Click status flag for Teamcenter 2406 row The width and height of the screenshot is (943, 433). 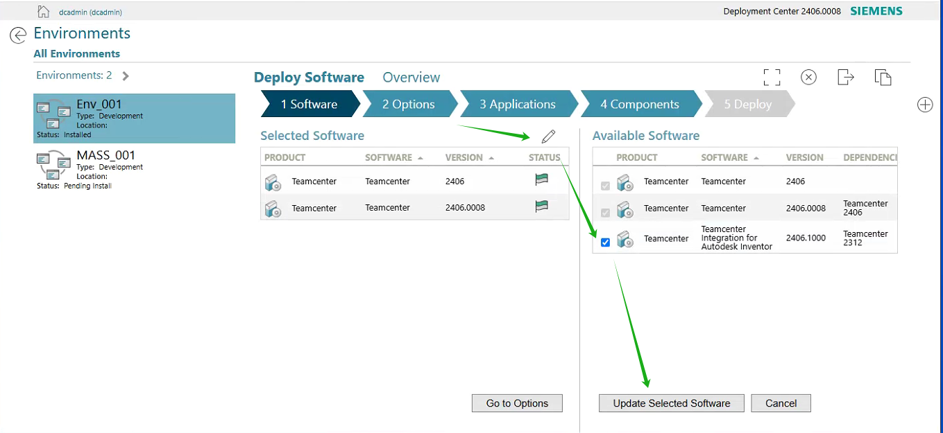[x=541, y=180]
